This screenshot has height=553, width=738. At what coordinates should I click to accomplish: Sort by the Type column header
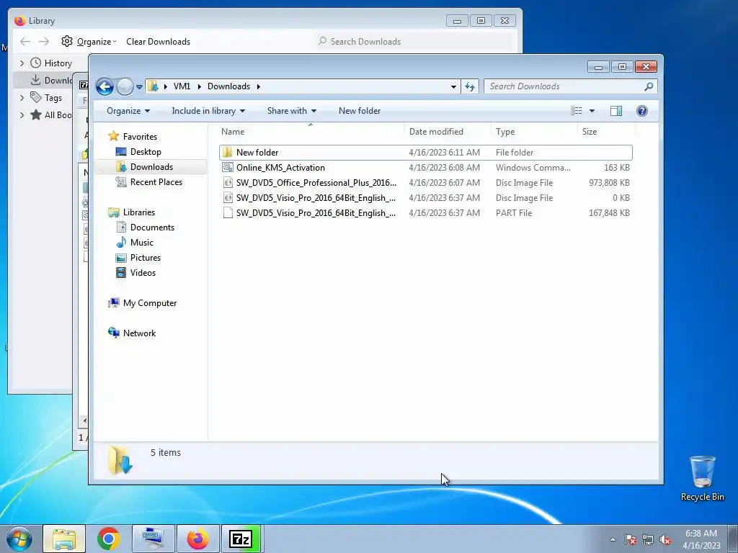click(x=534, y=132)
